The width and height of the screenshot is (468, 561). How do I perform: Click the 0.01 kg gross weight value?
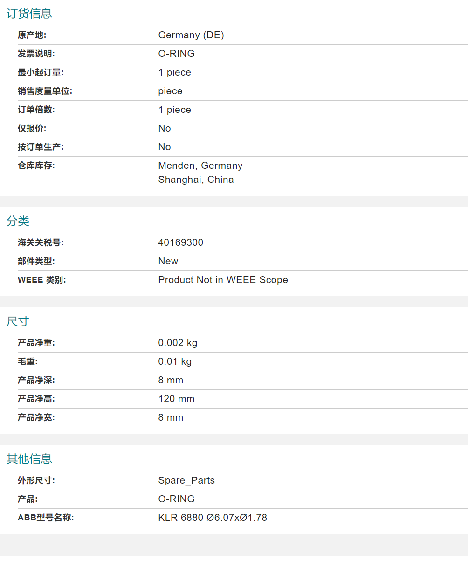175,361
